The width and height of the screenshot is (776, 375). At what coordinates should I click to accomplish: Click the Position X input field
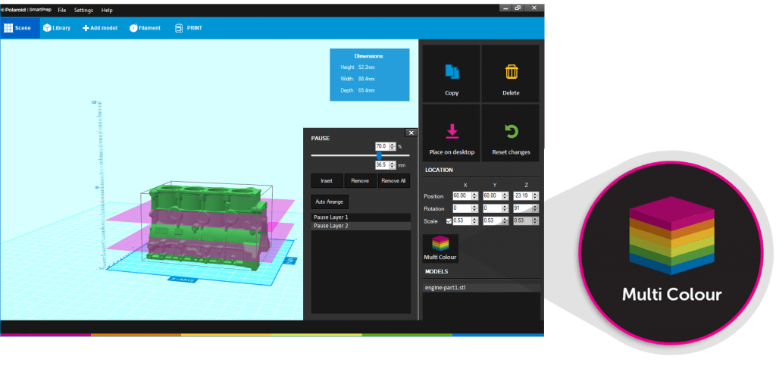point(462,196)
